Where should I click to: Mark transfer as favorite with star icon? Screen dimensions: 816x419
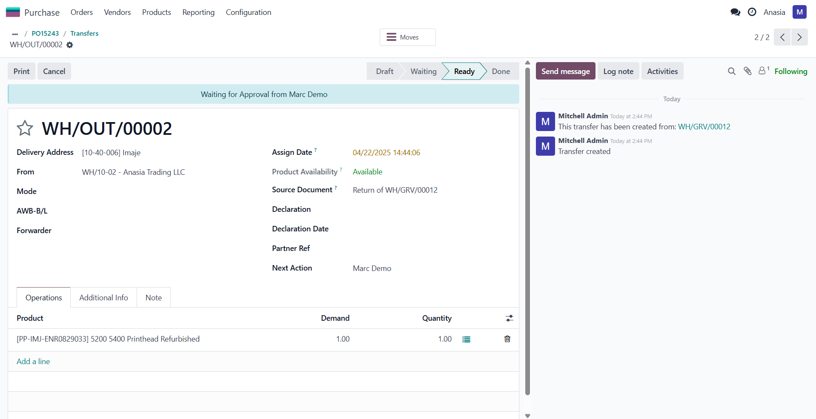pyautogui.click(x=25, y=128)
